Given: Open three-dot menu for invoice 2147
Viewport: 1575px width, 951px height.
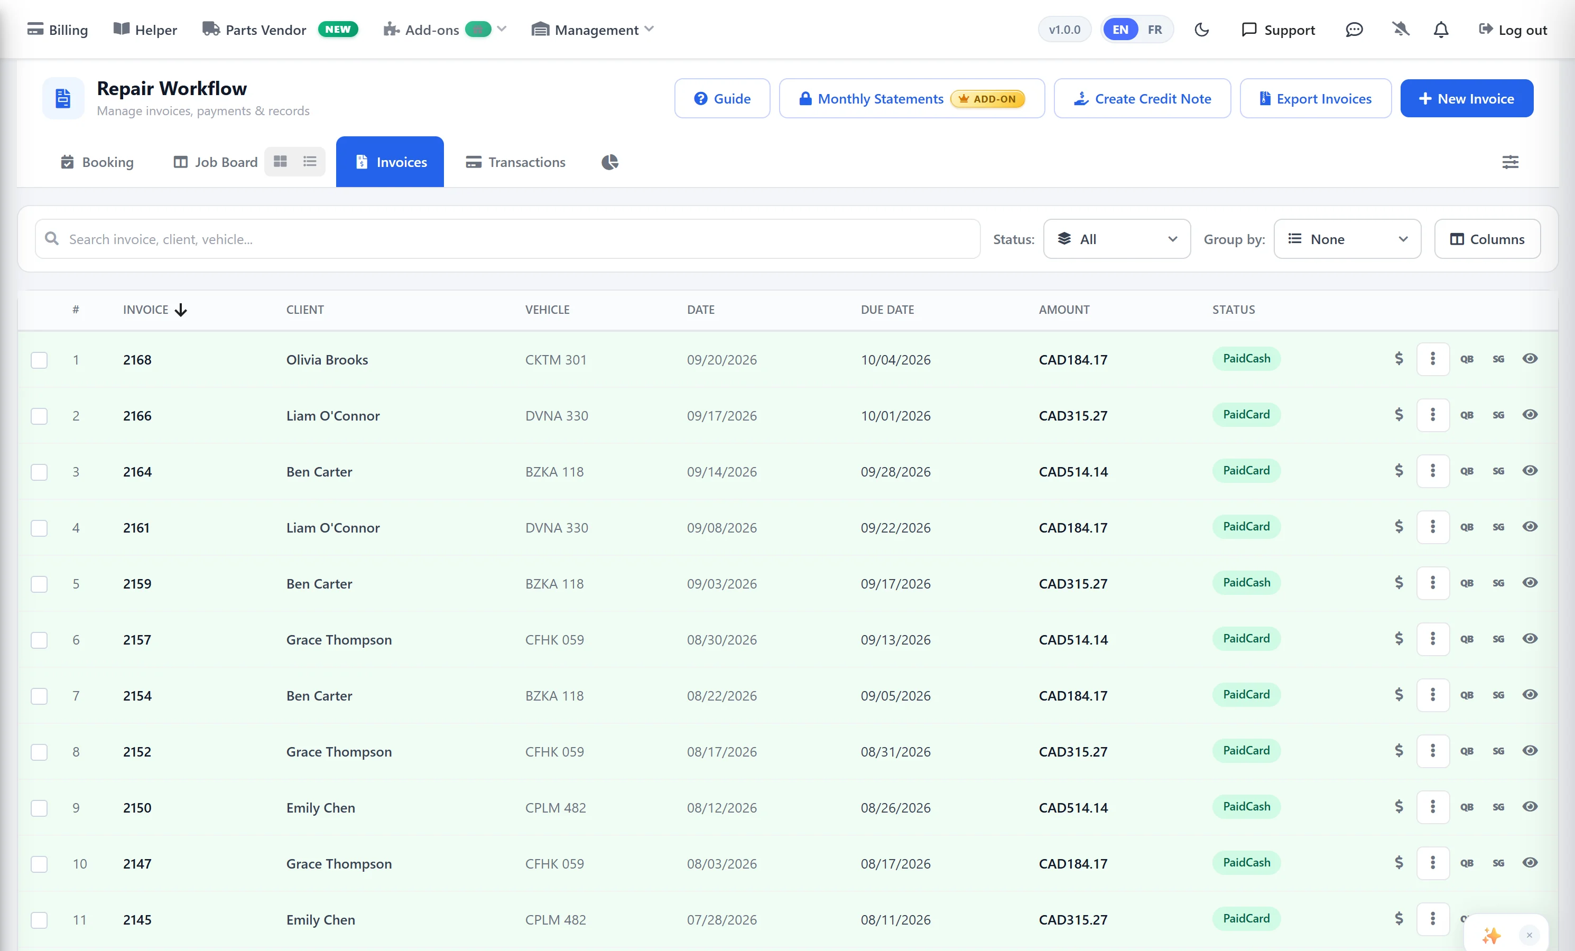Looking at the screenshot, I should (x=1432, y=863).
